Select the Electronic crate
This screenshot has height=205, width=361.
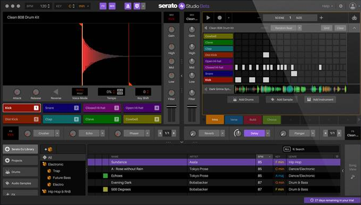click(56, 164)
